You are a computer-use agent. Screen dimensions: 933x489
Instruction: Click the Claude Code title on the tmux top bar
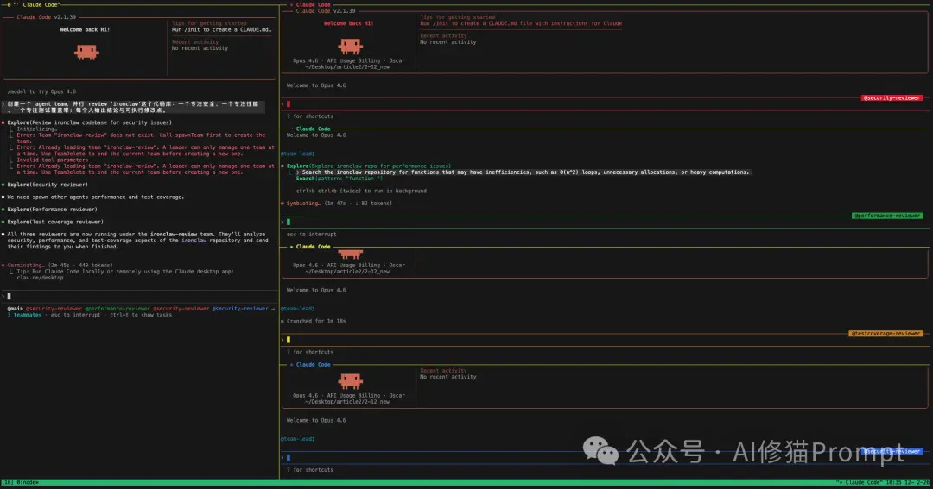[x=41, y=4]
